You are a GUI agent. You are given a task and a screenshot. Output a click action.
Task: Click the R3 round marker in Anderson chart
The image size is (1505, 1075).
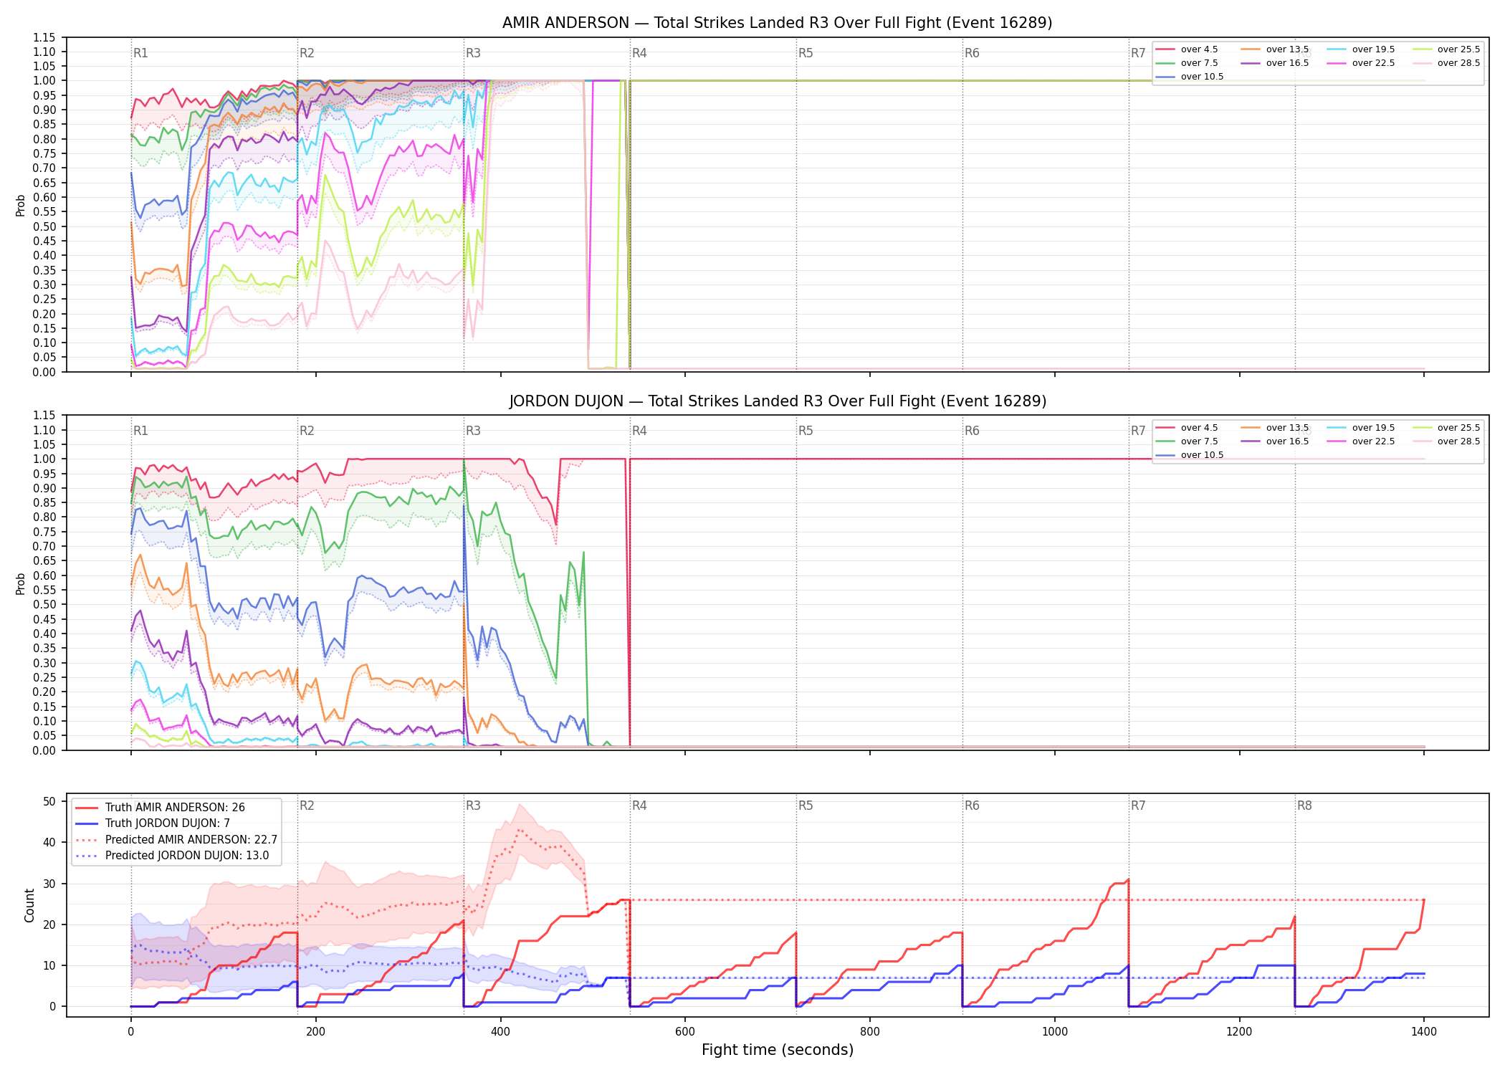coord(473,53)
